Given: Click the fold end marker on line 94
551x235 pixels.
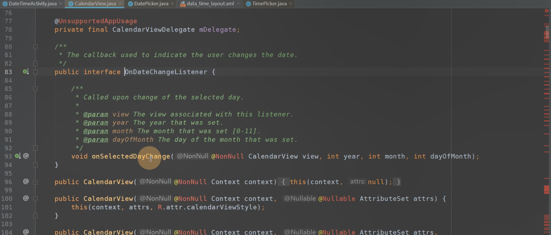Looking at the screenshot, I should tap(35, 165).
